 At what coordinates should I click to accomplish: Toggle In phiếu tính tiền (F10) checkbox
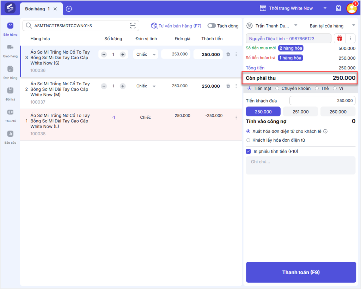tap(248, 152)
